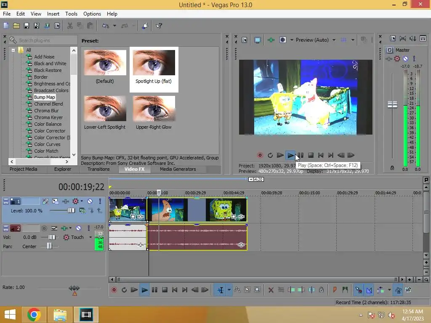The image size is (431, 323).
Task: Click Play button under video preview
Action: 290,155
